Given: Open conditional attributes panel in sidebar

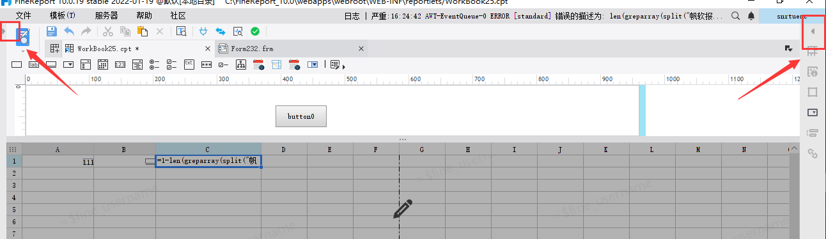Looking at the screenshot, I should click(x=813, y=133).
